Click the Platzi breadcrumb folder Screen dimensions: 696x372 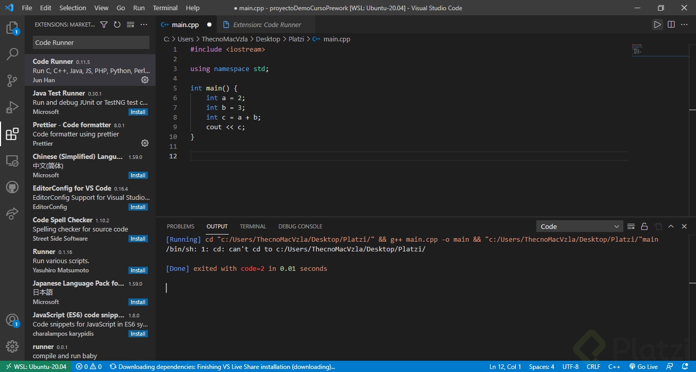296,39
